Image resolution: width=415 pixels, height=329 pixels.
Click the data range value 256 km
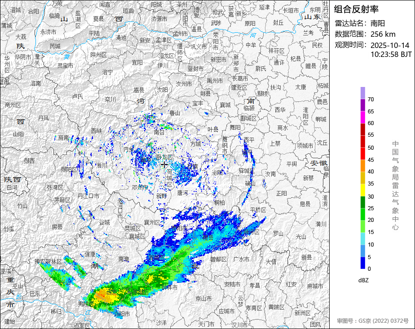coord(383,34)
